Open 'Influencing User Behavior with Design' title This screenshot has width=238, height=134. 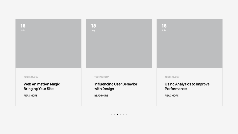click(116, 86)
